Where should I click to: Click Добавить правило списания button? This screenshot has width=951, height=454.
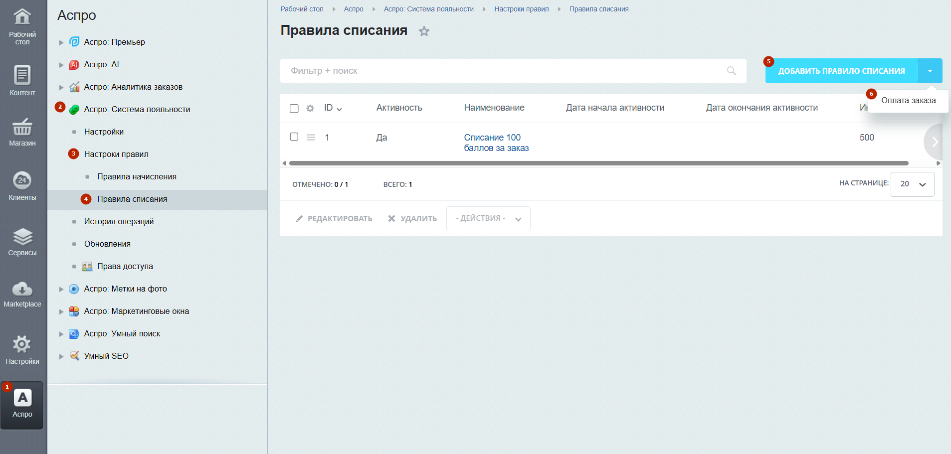(841, 71)
